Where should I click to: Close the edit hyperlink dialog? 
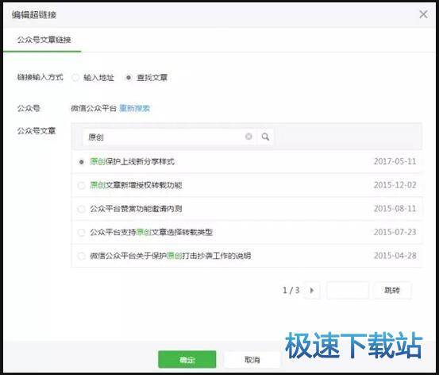click(x=423, y=14)
